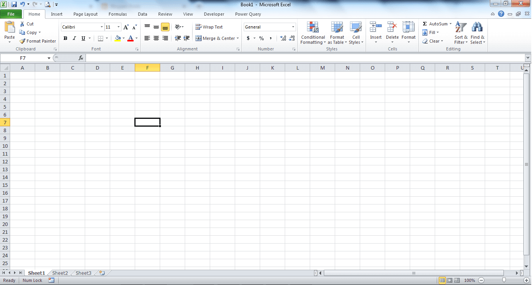Select center alignment
The height and width of the screenshot is (285, 532).
156,38
